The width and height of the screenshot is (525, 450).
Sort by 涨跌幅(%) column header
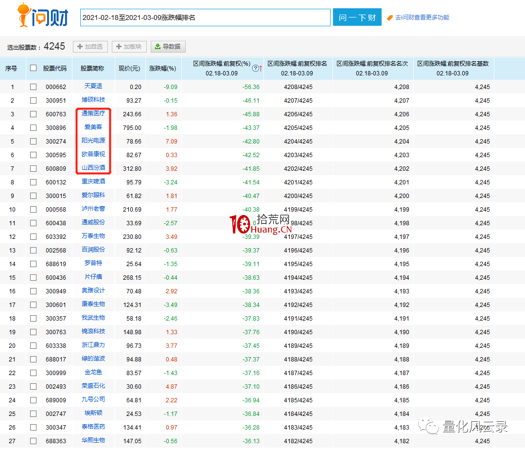pos(162,69)
